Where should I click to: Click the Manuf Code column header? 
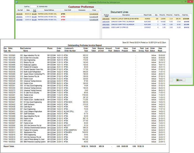(147, 15)
